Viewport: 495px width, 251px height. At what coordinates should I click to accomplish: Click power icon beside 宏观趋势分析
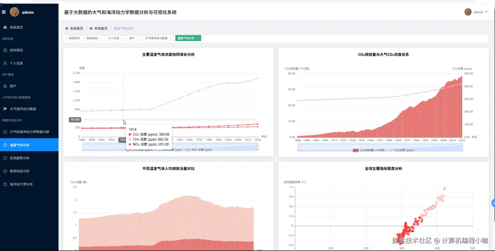pyautogui.click(x=5, y=158)
